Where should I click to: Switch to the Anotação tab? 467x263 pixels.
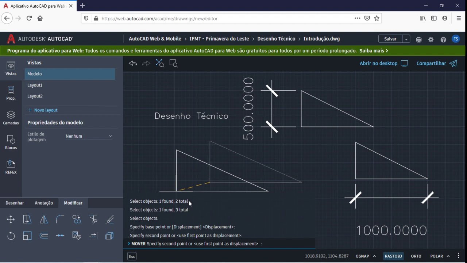pyautogui.click(x=44, y=203)
